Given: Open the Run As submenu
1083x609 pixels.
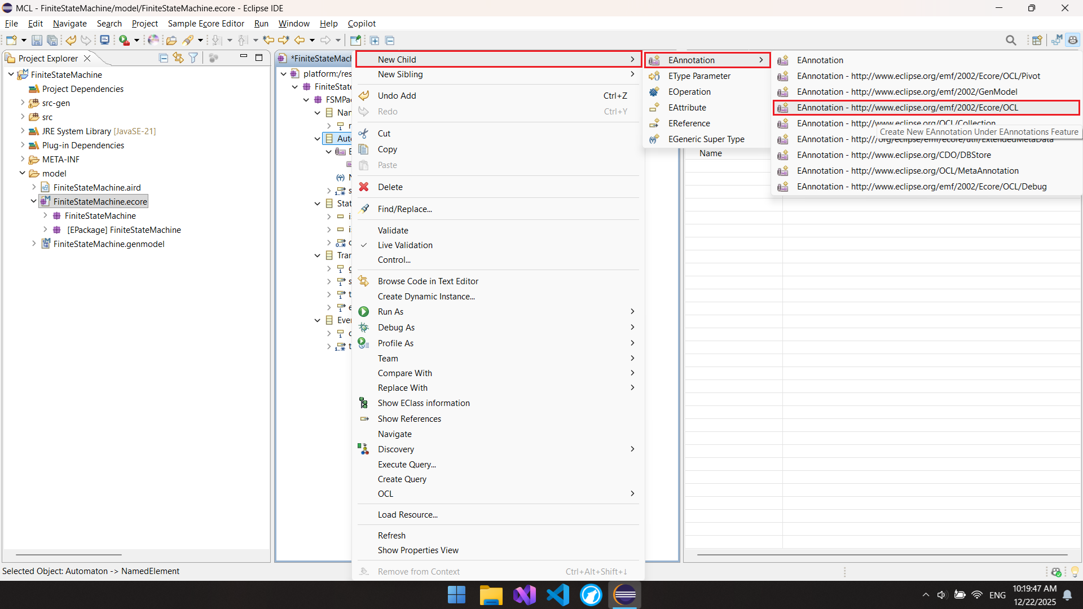Looking at the screenshot, I should [x=390, y=312].
